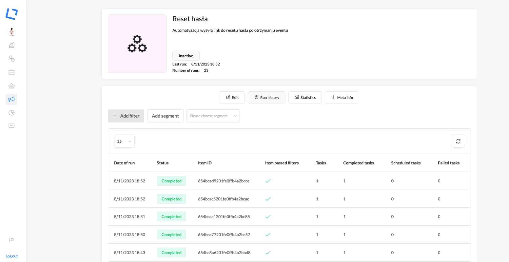Open the chat bubble messages sidebar icon
Image resolution: width=509 pixels, height=262 pixels.
coord(11,126)
